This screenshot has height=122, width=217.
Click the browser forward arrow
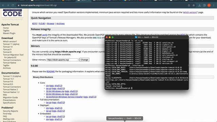8,5
